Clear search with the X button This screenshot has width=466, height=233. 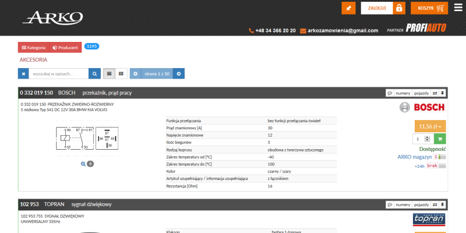(x=23, y=74)
